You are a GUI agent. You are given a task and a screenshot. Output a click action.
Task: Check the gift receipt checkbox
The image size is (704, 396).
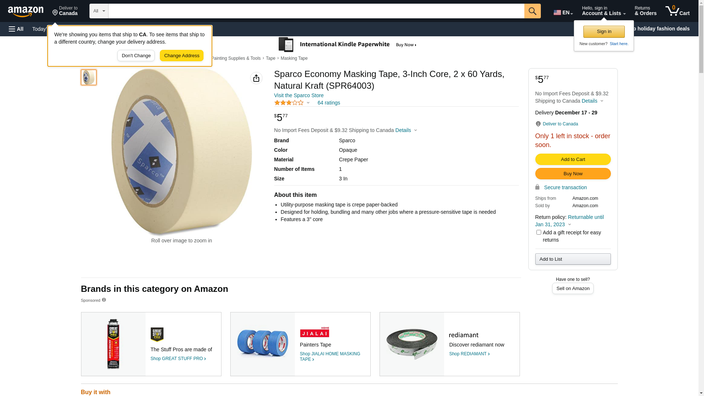pyautogui.click(x=539, y=232)
